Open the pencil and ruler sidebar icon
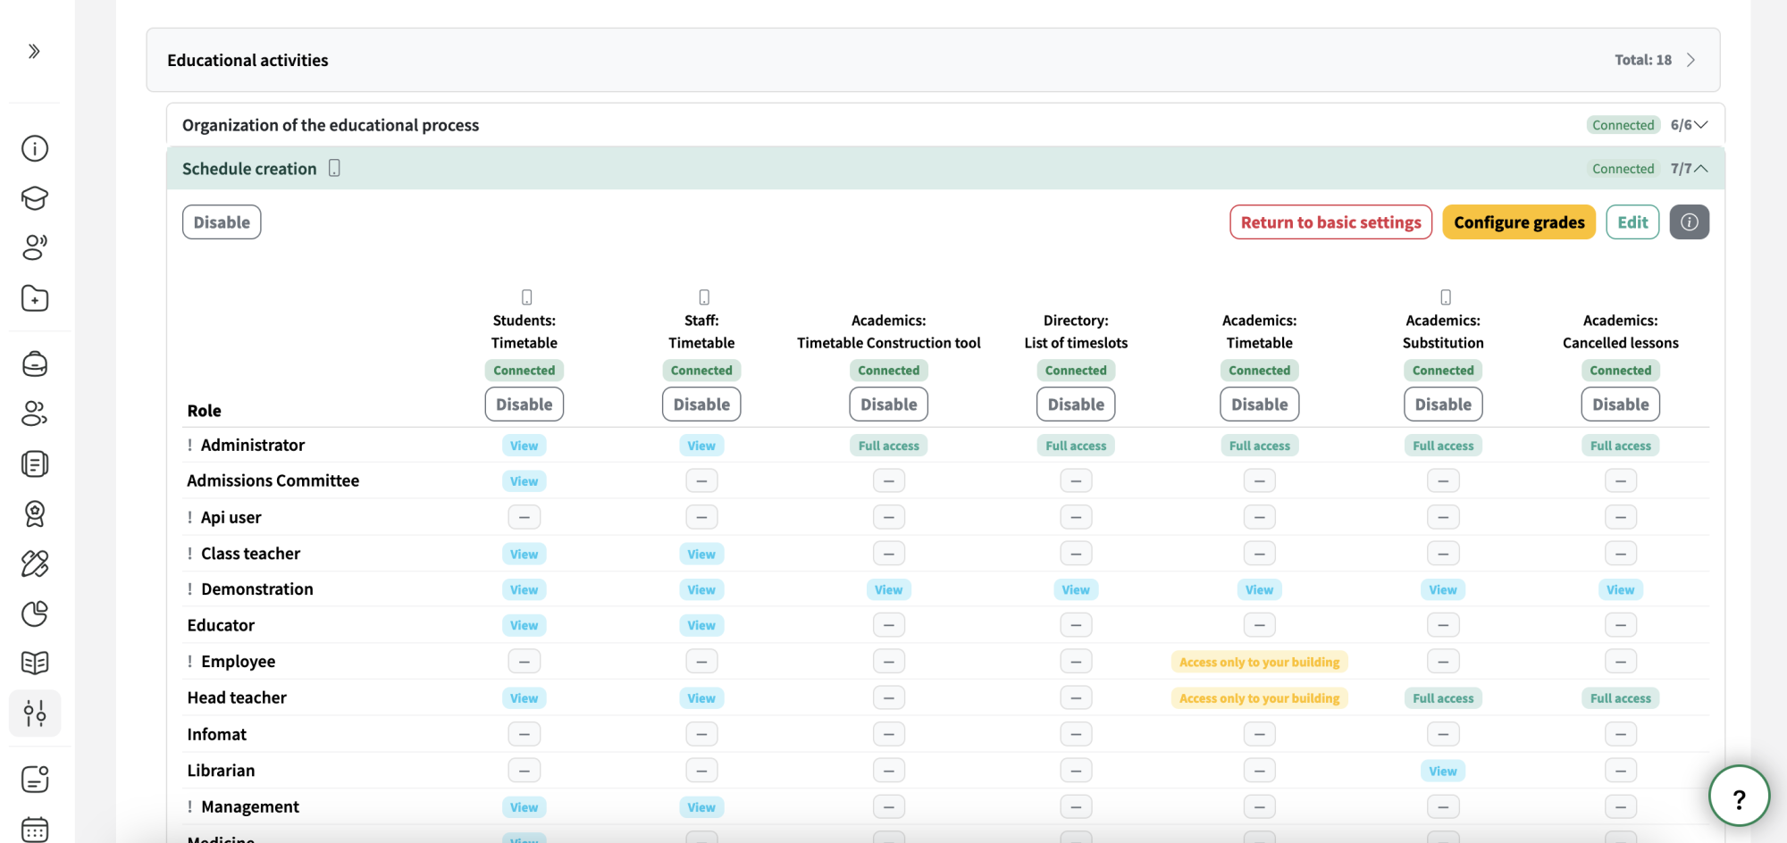Image resolution: width=1787 pixels, height=843 pixels. tap(35, 563)
